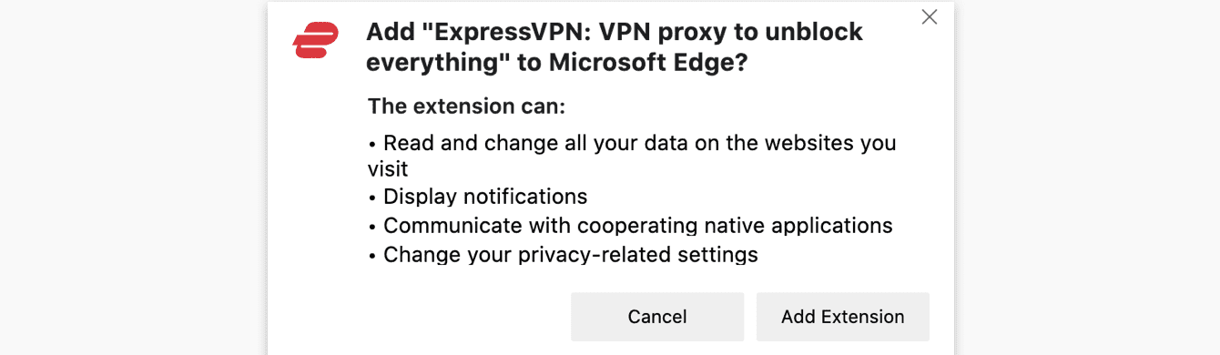Click the empty dialog area left of Cancel
This screenshot has width=1220, height=355.
[x=419, y=317]
